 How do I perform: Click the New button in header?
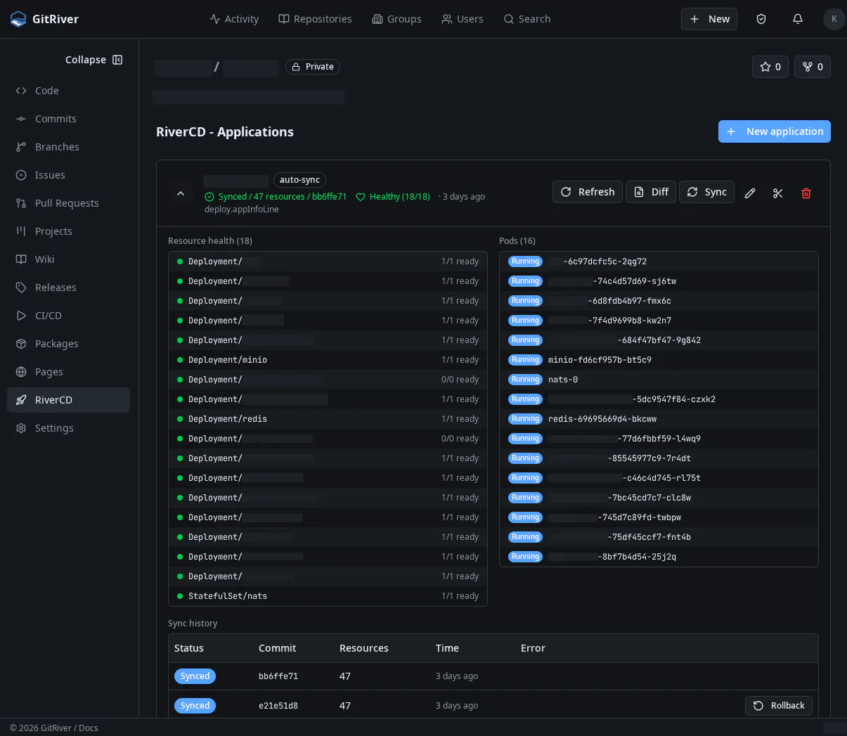709,19
